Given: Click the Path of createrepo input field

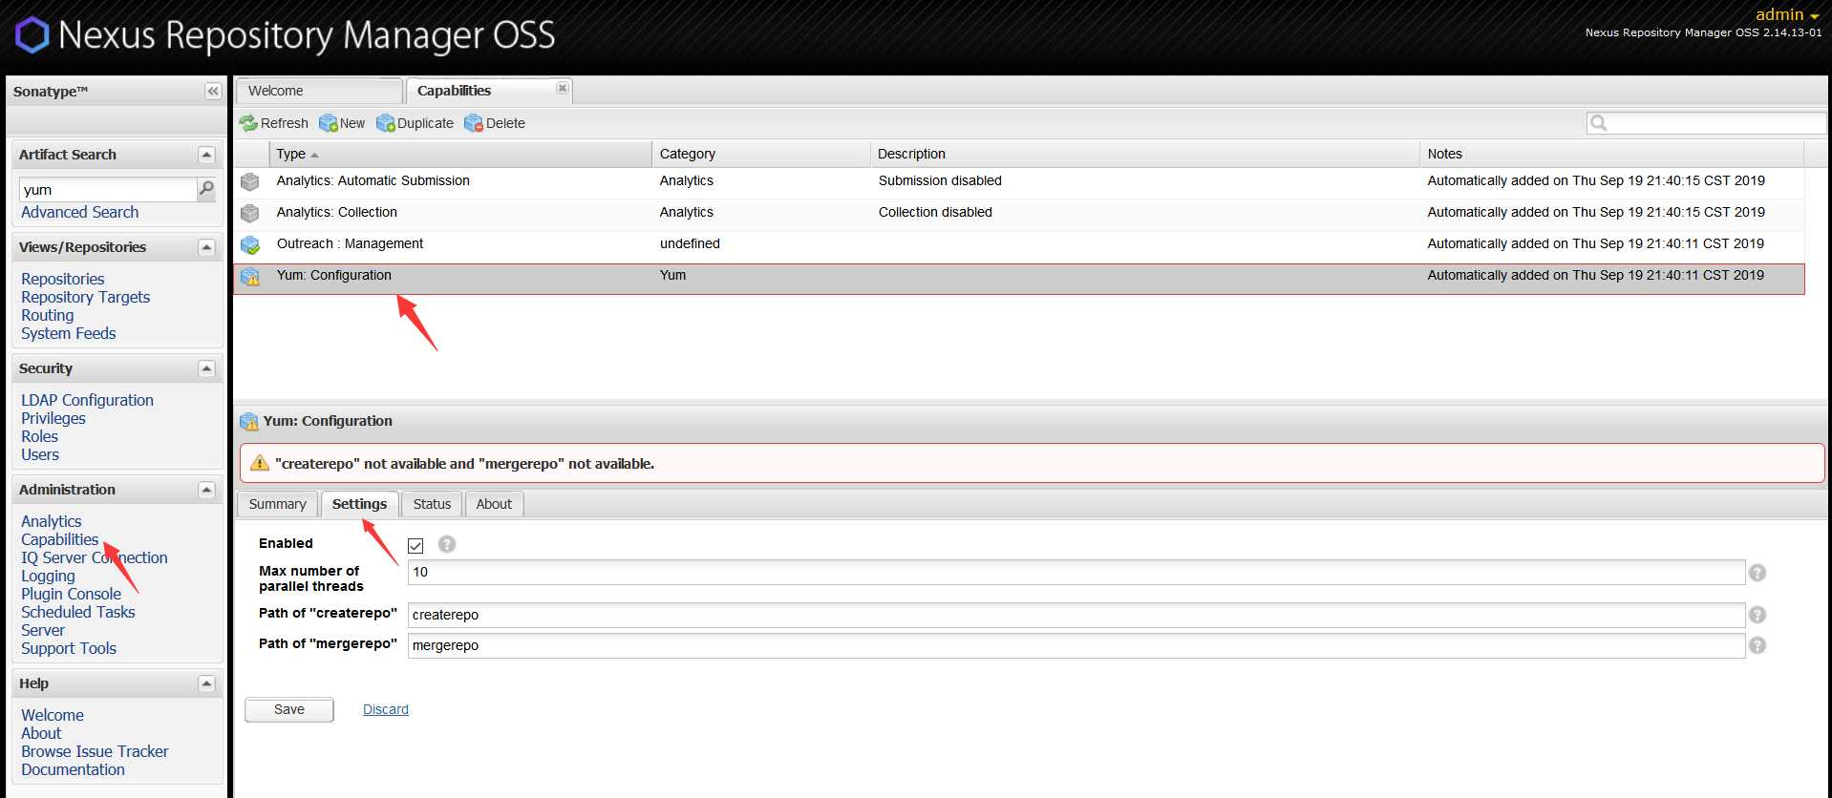Looking at the screenshot, I should click(1076, 615).
